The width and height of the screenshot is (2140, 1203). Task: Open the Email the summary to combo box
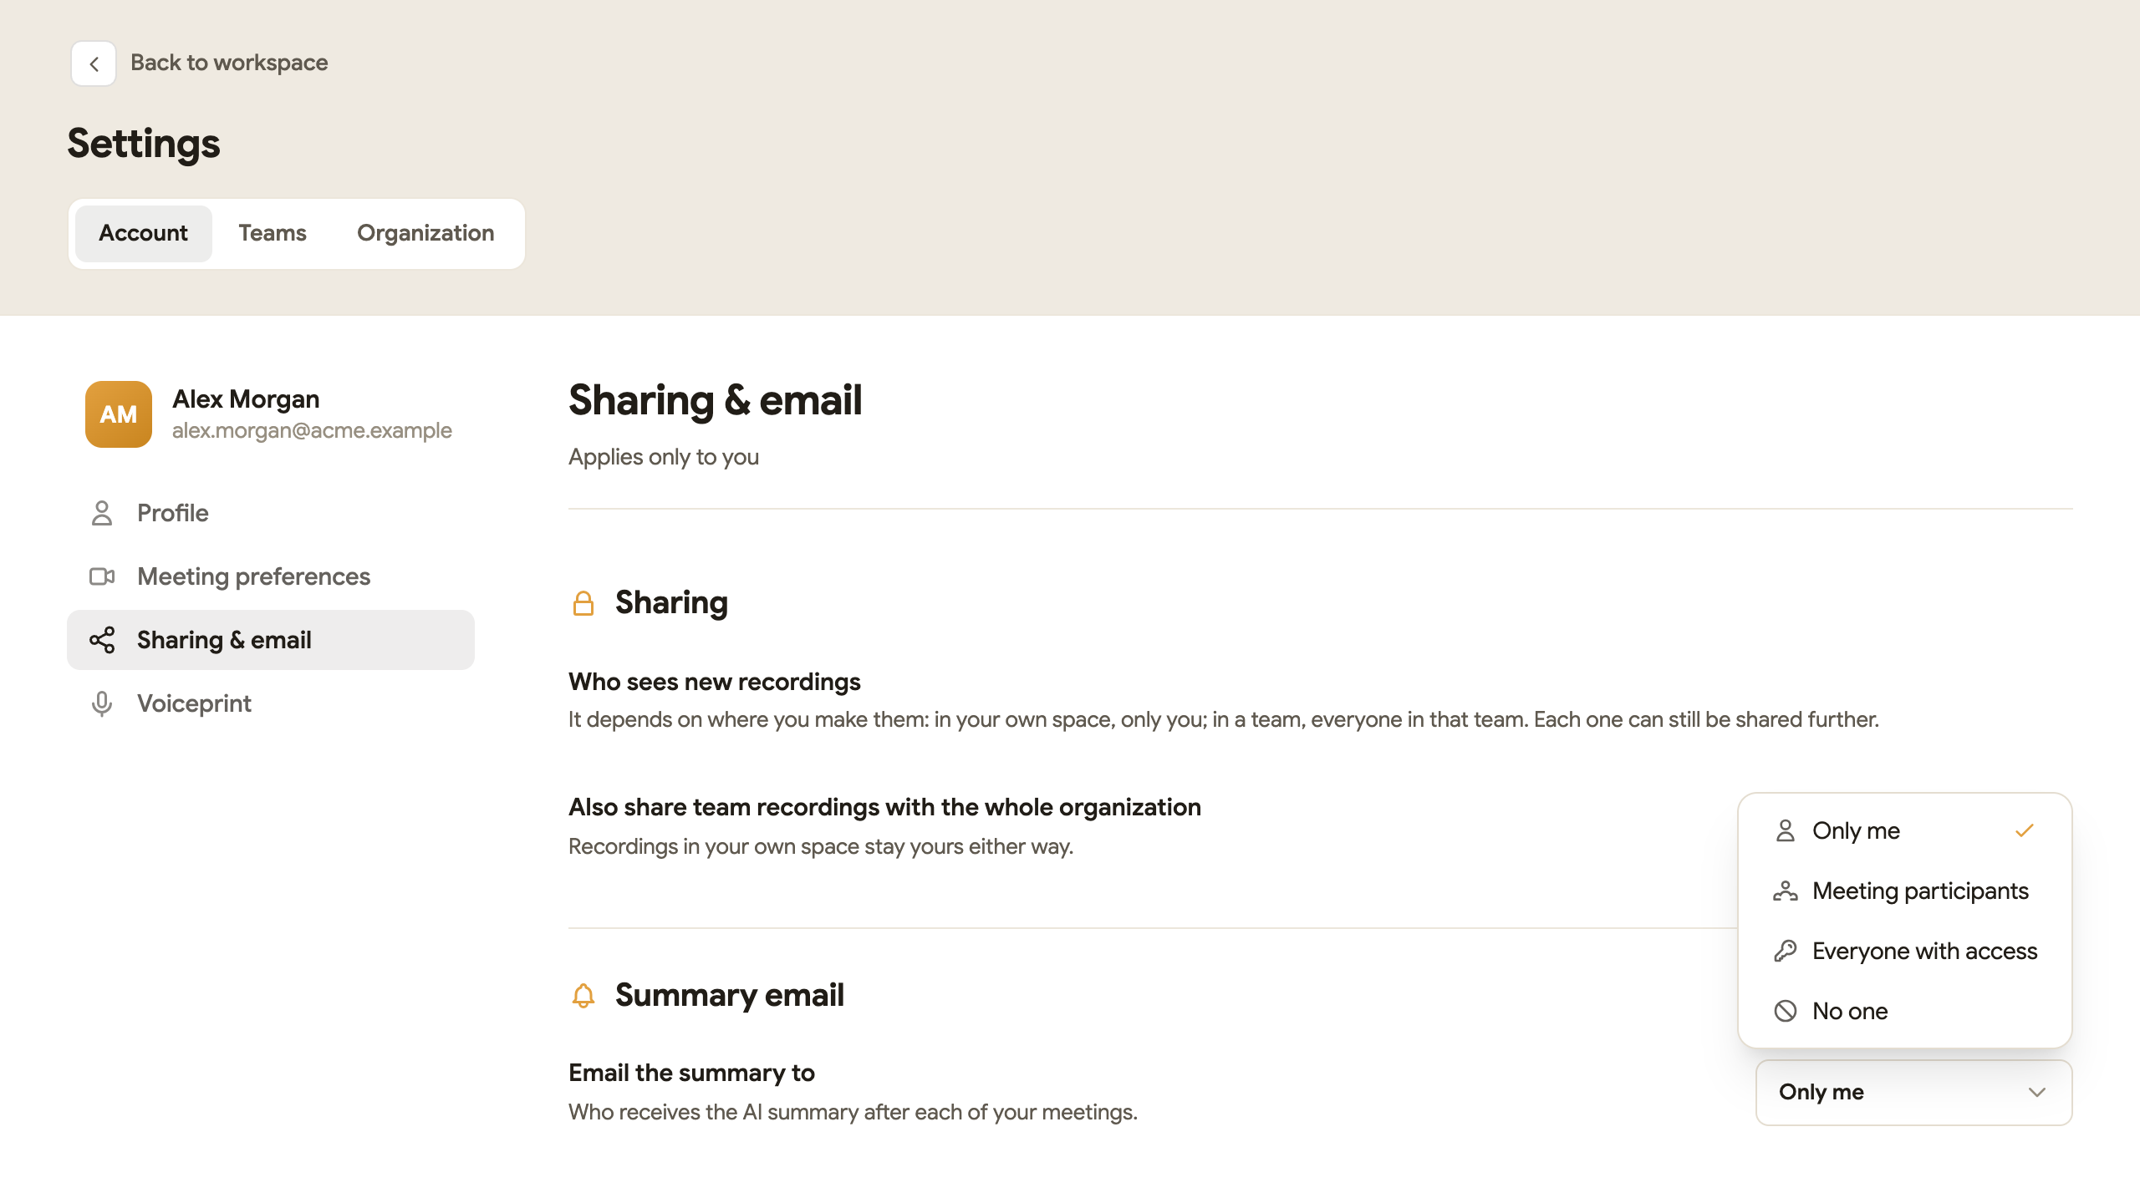pyautogui.click(x=1914, y=1093)
